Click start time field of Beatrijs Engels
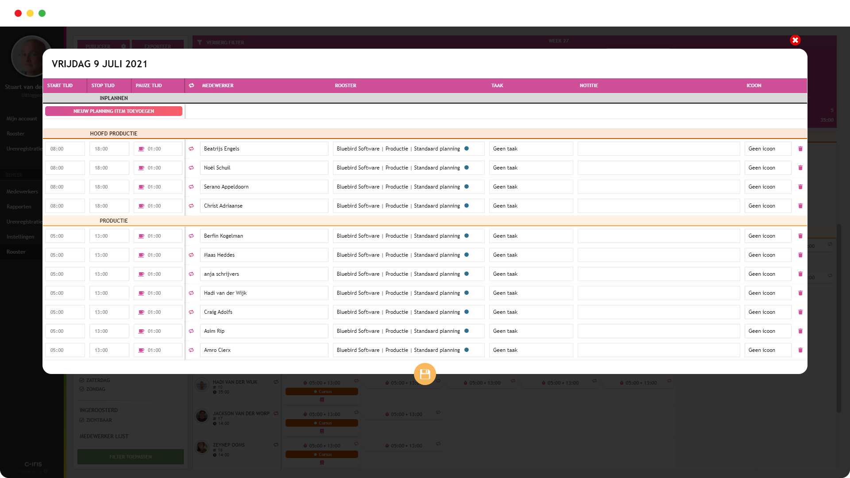The height and width of the screenshot is (478, 850). pyautogui.click(x=65, y=149)
